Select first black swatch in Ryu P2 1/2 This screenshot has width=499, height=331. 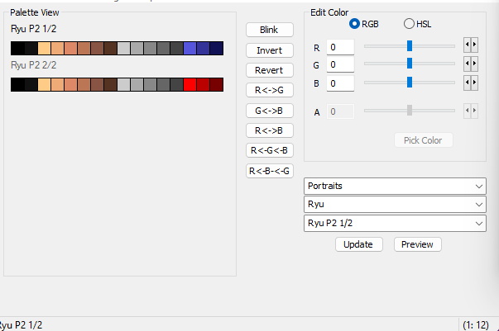click(x=17, y=48)
